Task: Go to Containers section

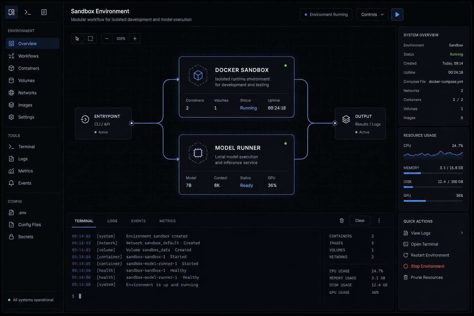Action: tap(32, 68)
